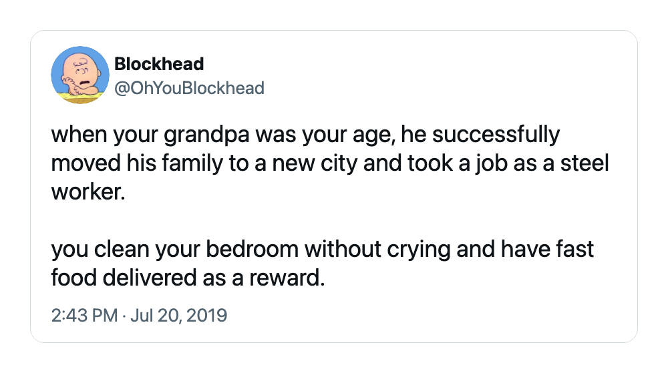Viewport: 668px width, 373px height.
Task: Click the word "crying" in the tweet
Action: click(419, 250)
